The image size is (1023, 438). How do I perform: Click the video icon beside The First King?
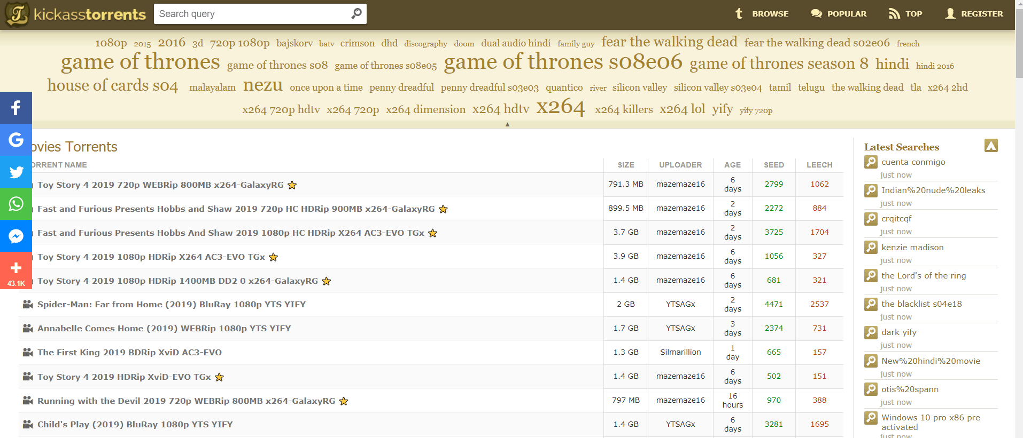point(28,352)
